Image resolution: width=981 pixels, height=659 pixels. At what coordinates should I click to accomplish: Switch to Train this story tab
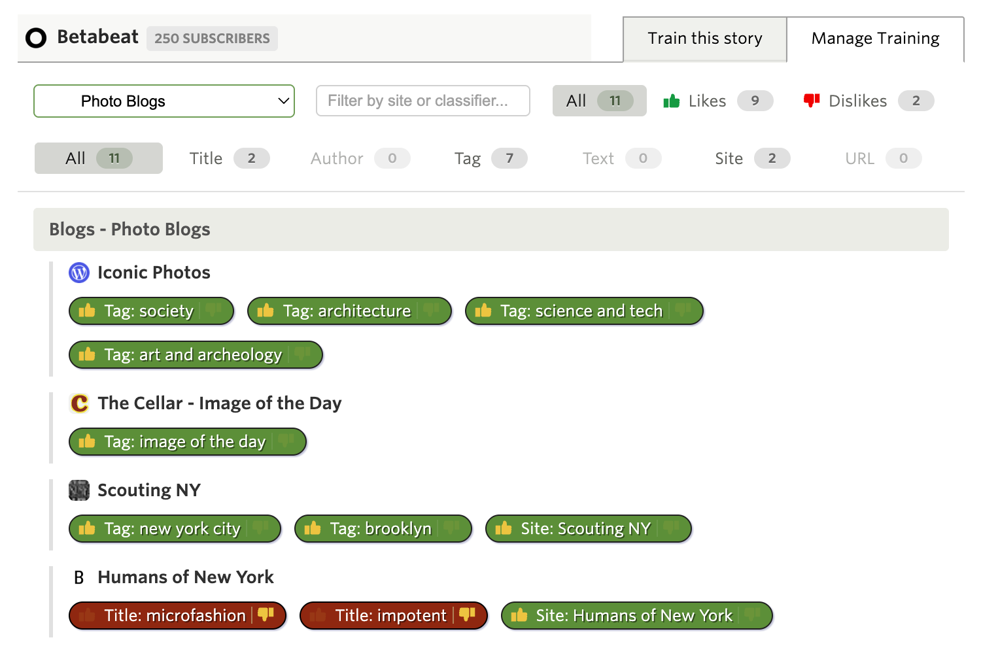pyautogui.click(x=704, y=39)
